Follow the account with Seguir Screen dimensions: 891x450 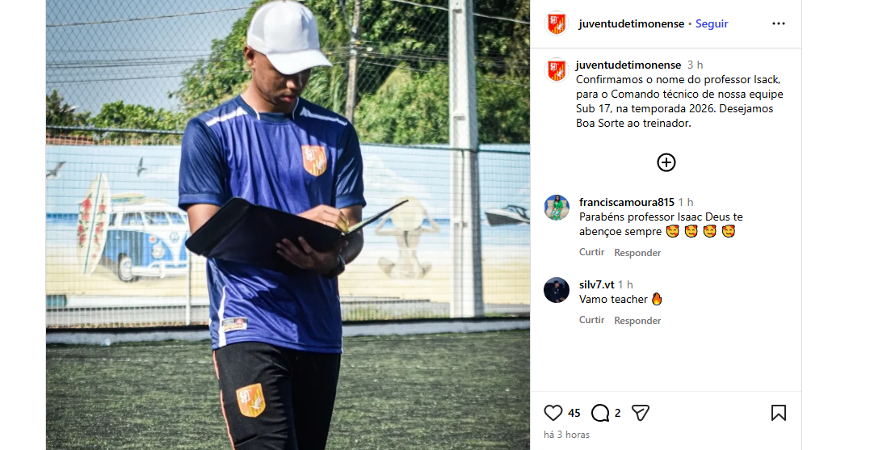(x=712, y=24)
